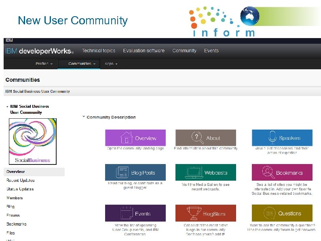Screen dimensions: 321x241
Task: Click the microphone icon on Speakers tile
Action: coord(272,137)
